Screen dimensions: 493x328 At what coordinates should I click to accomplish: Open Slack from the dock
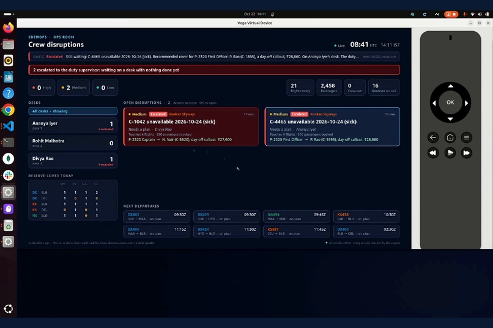click(x=8, y=175)
